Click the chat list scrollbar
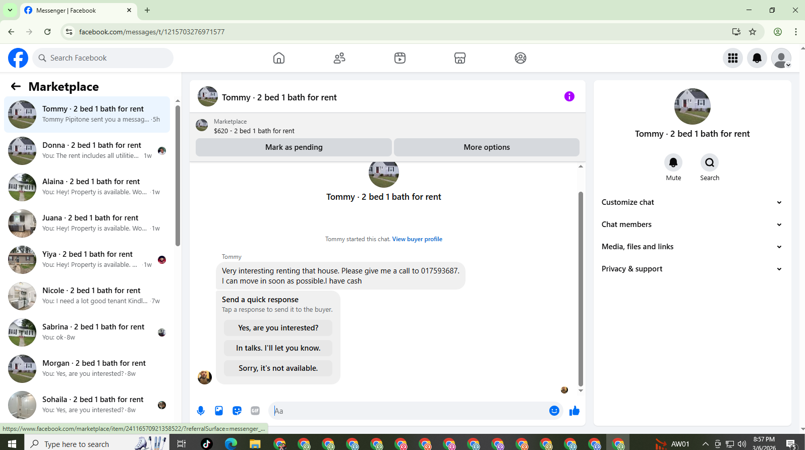Screen dimensions: 805x450 178,176
